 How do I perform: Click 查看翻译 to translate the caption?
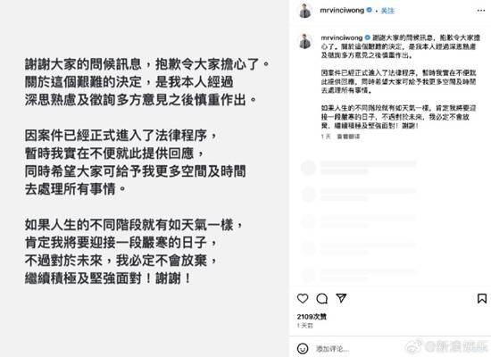[348, 137]
